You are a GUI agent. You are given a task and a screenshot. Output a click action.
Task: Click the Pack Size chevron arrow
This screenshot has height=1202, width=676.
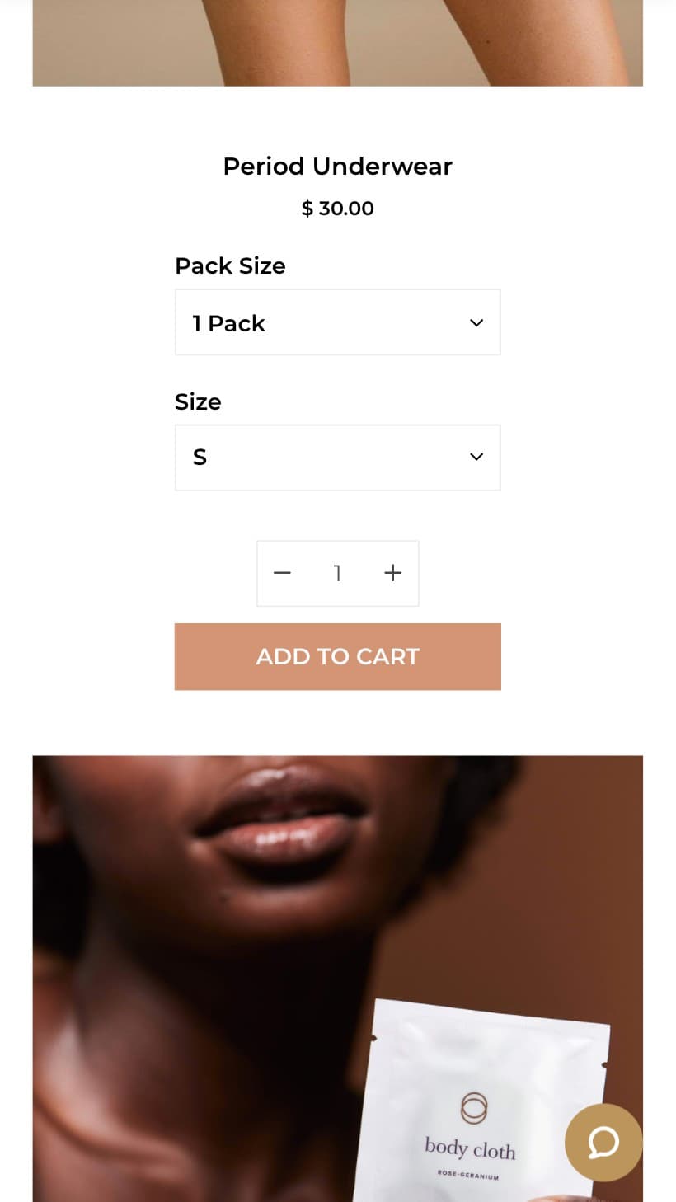[x=476, y=322]
